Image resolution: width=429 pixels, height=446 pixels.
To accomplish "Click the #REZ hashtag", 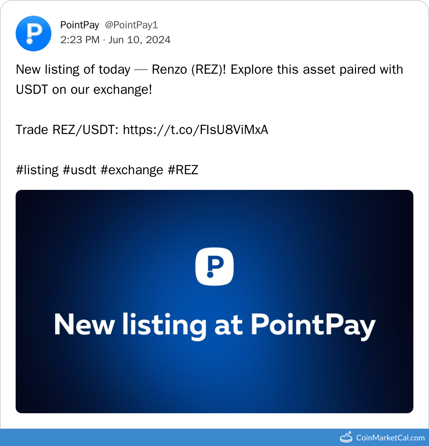I will [x=183, y=170].
